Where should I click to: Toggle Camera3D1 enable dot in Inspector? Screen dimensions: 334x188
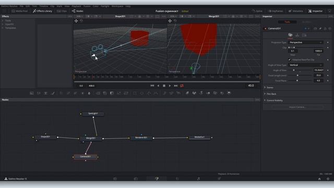click(x=266, y=29)
